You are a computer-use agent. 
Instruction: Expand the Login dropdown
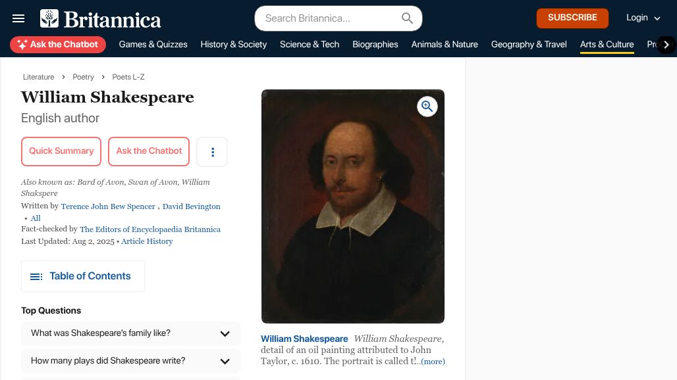pos(643,18)
